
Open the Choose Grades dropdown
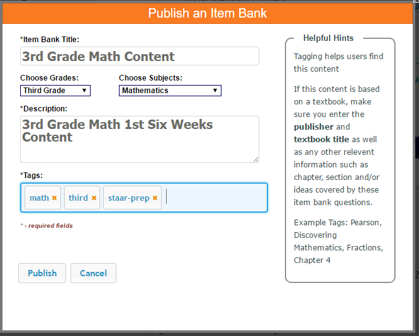pyautogui.click(x=55, y=91)
